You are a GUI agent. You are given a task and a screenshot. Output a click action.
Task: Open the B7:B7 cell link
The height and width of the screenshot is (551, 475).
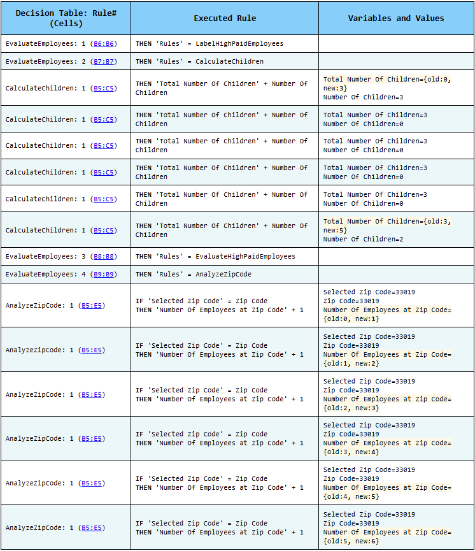pos(104,62)
